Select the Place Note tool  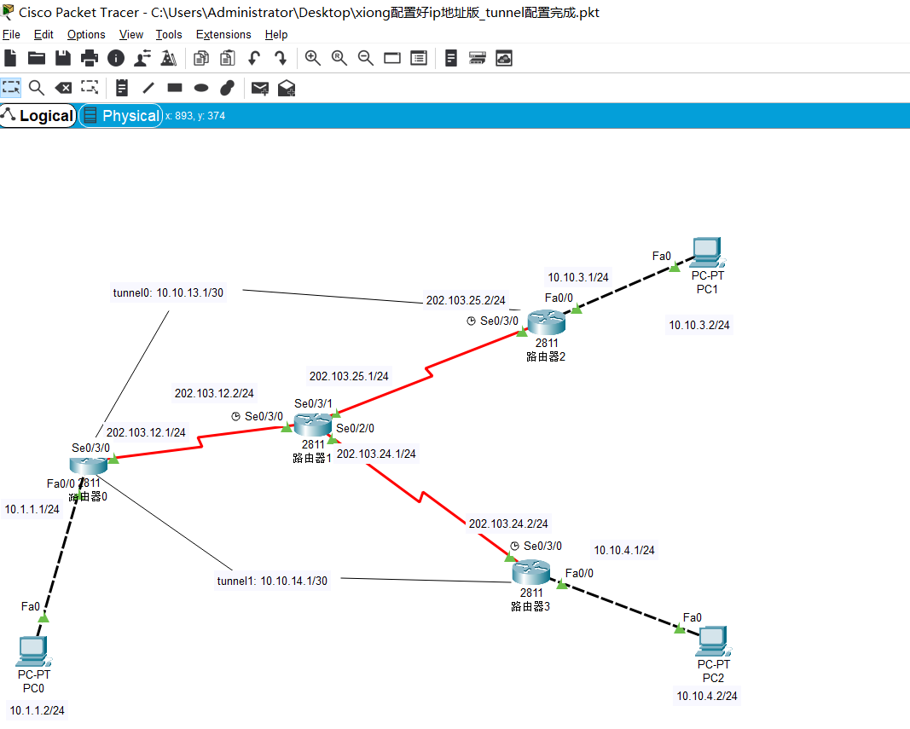120,87
